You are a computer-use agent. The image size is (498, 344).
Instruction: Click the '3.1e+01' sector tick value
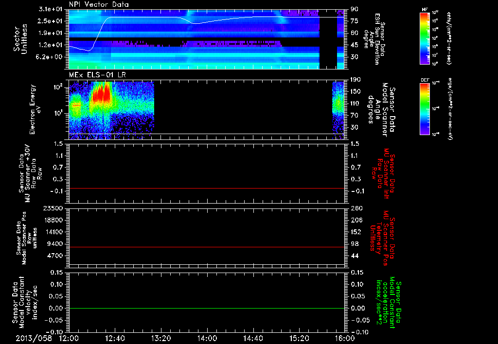pos(51,9)
